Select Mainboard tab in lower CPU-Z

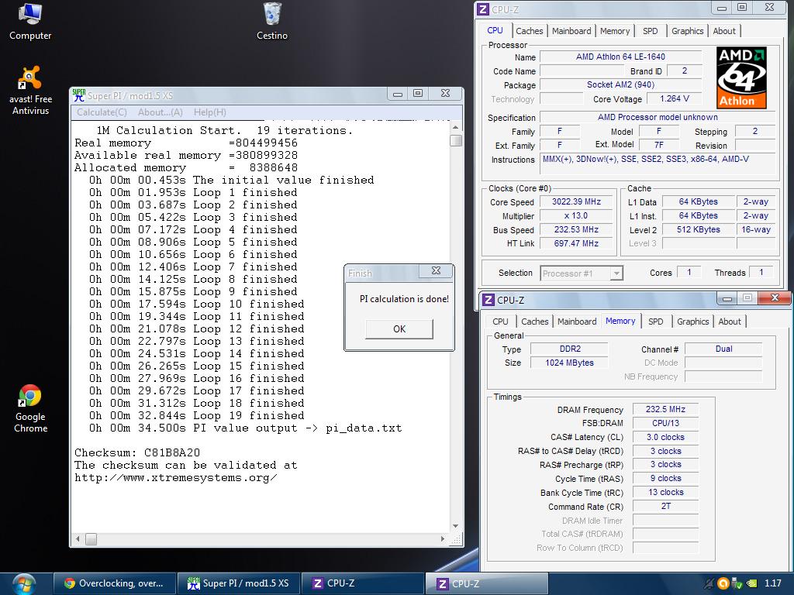[577, 322]
